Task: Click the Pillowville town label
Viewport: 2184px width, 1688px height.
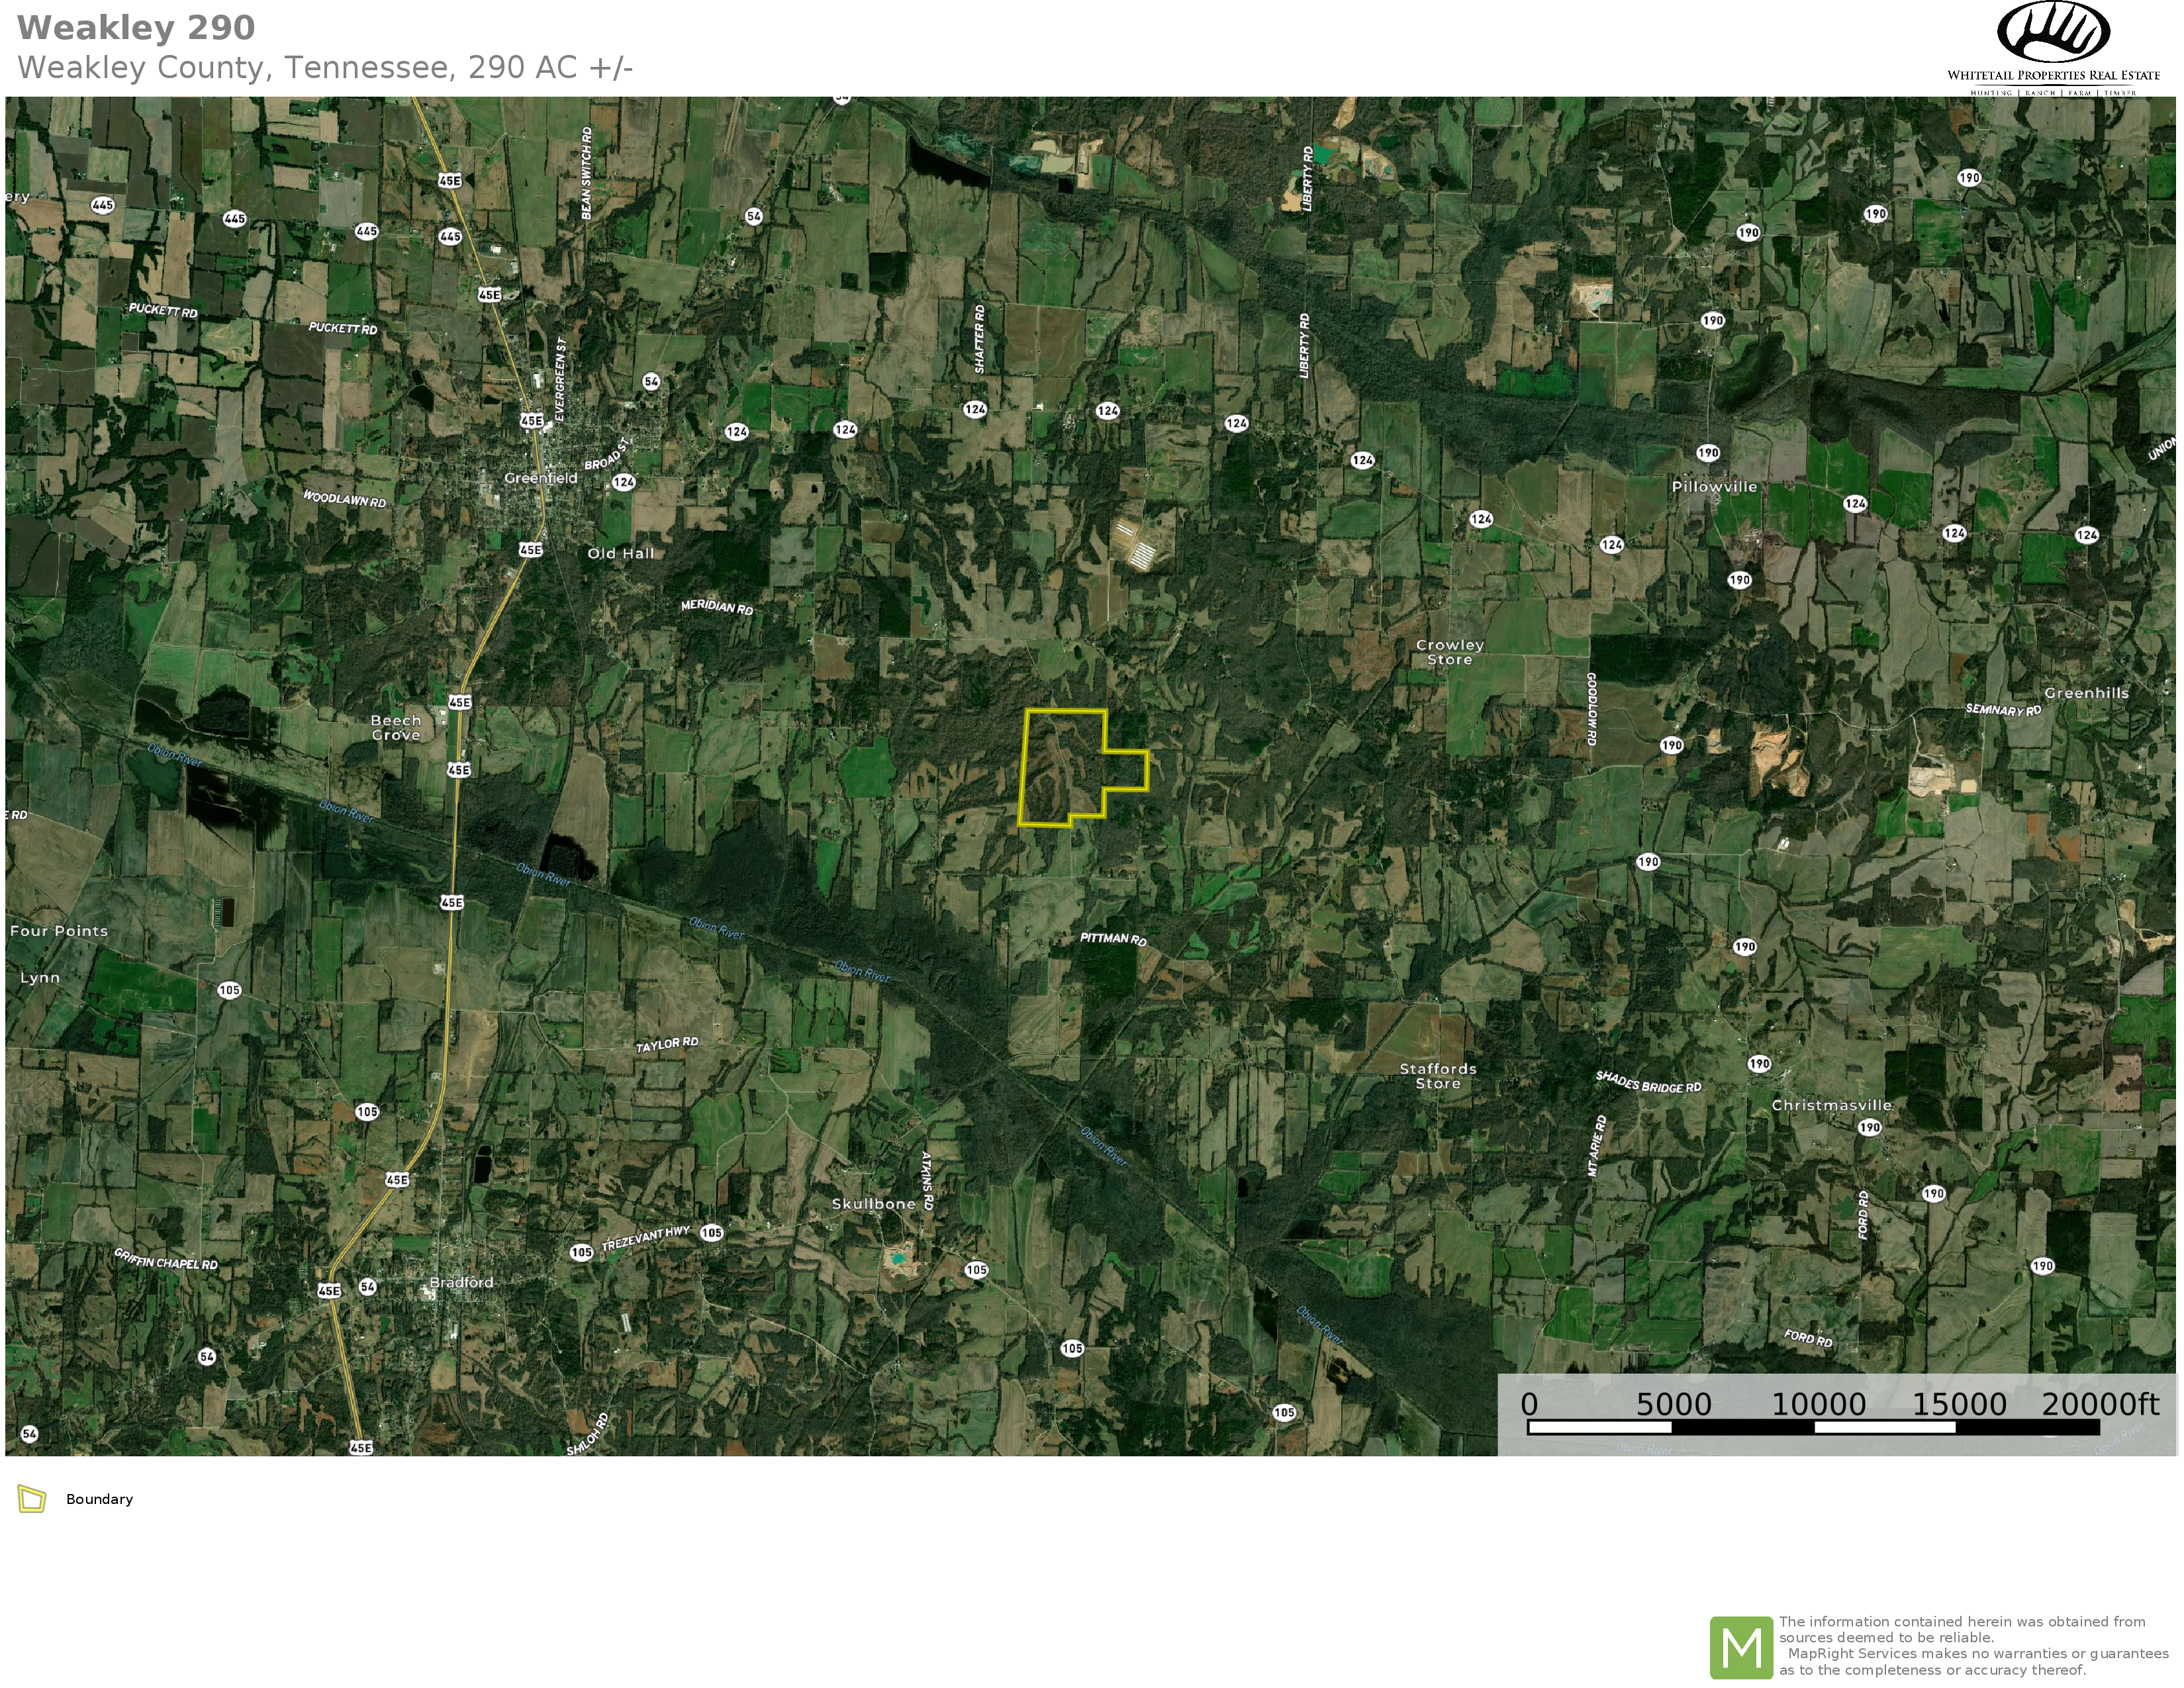Action: pos(1714,487)
